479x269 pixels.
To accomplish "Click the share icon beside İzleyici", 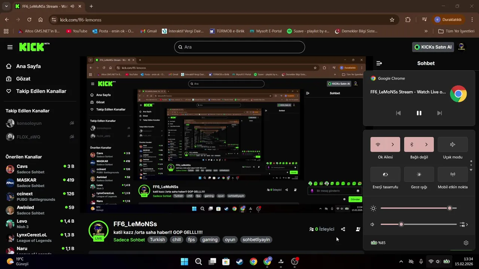I will [x=343, y=229].
